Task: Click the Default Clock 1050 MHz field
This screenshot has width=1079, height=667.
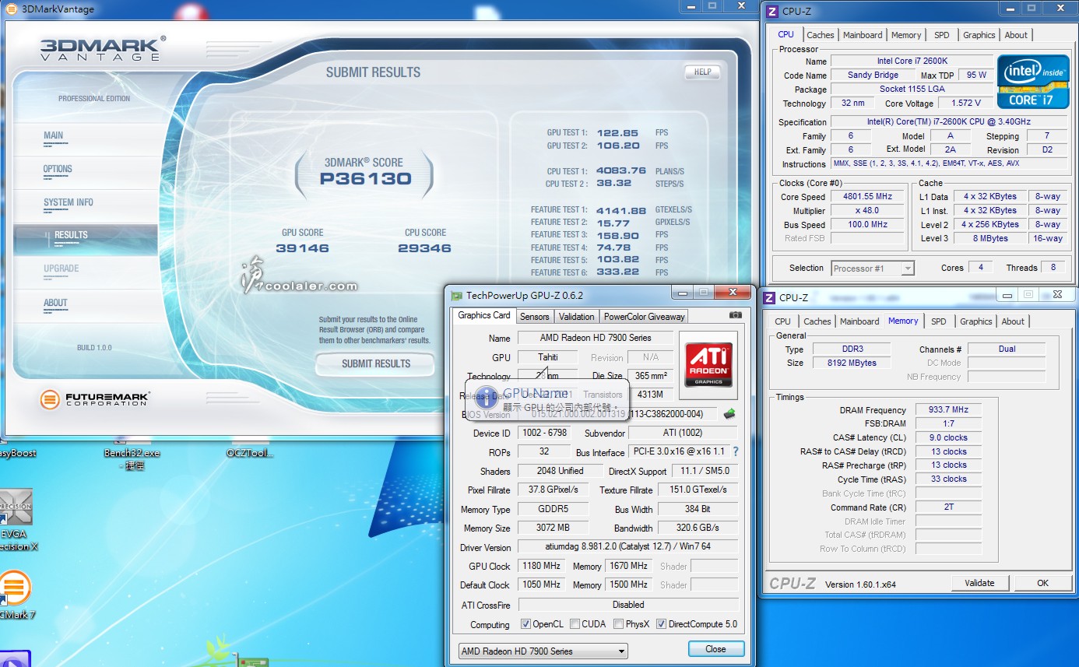Action: 541,585
